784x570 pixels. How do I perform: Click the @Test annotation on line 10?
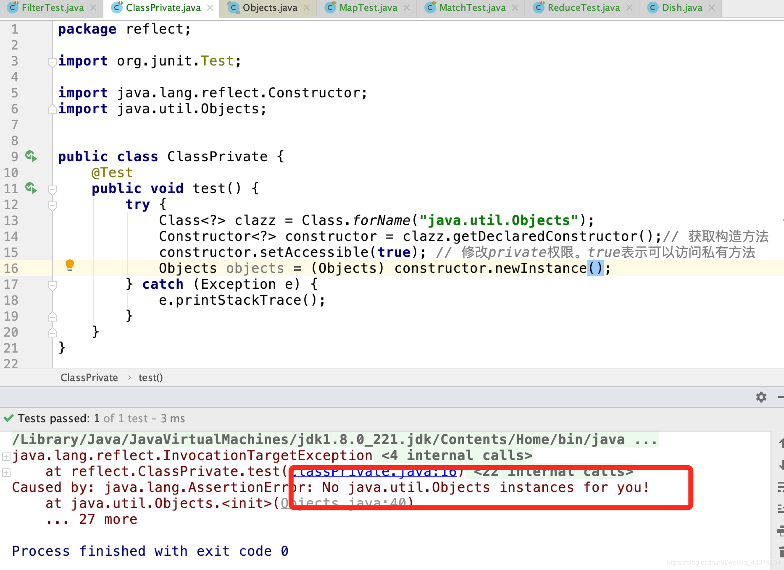112,173
